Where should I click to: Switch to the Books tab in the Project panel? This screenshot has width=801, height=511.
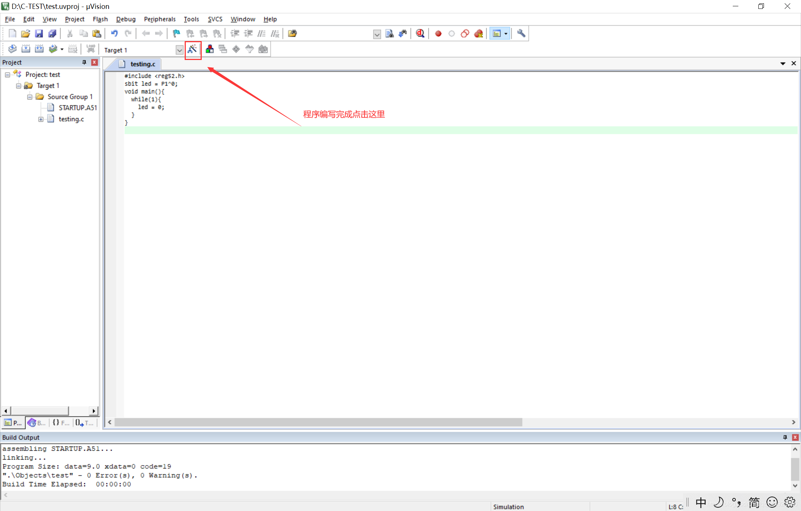(x=37, y=423)
